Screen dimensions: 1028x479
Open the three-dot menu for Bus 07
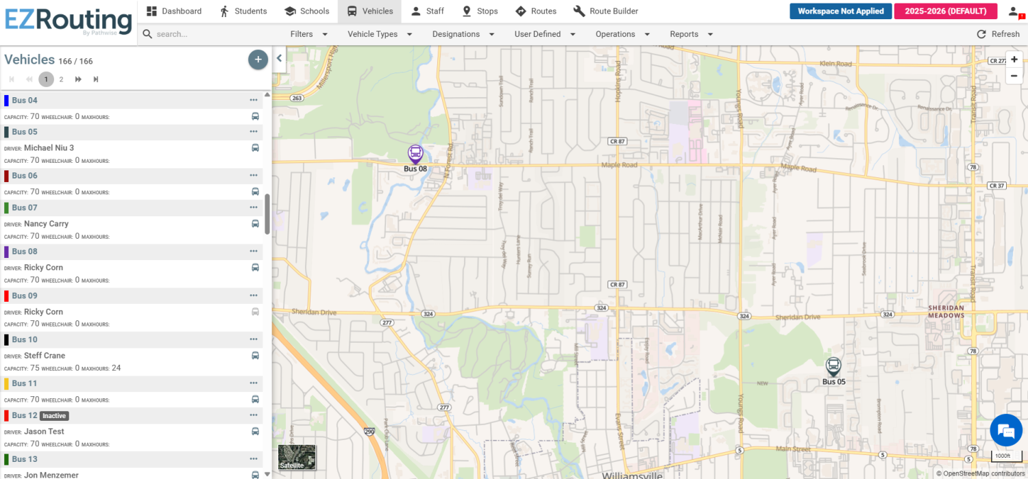click(x=254, y=207)
